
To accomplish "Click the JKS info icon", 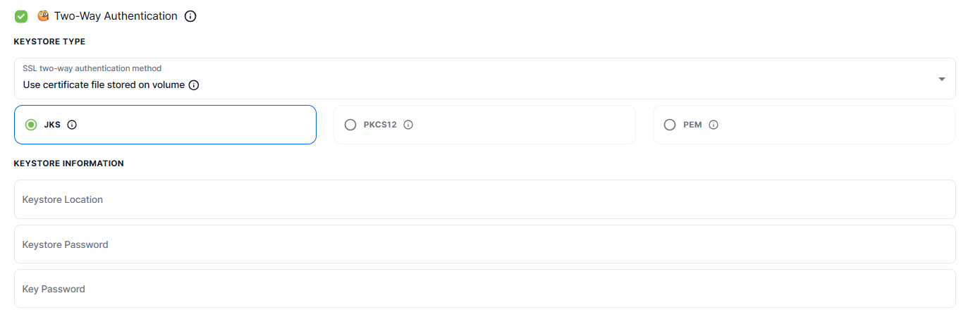I will (71, 125).
